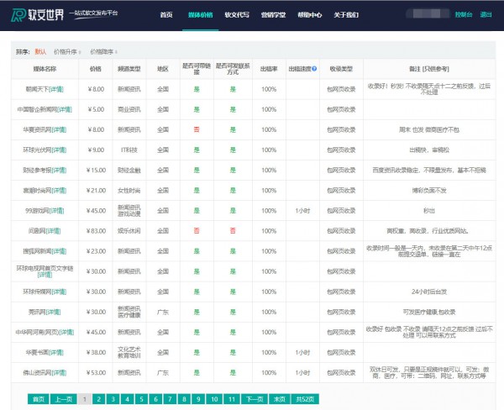Viewport: 504px width, 410px height.
Task: Click the 下一页 pagination button
Action: coord(255,399)
